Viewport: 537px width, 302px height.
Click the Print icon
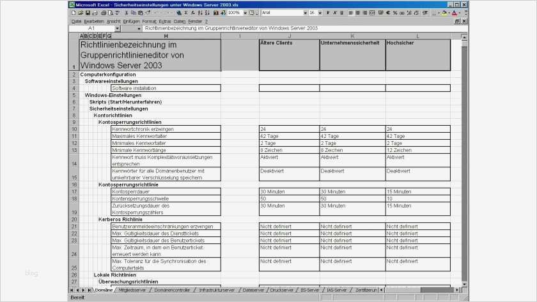(103, 13)
